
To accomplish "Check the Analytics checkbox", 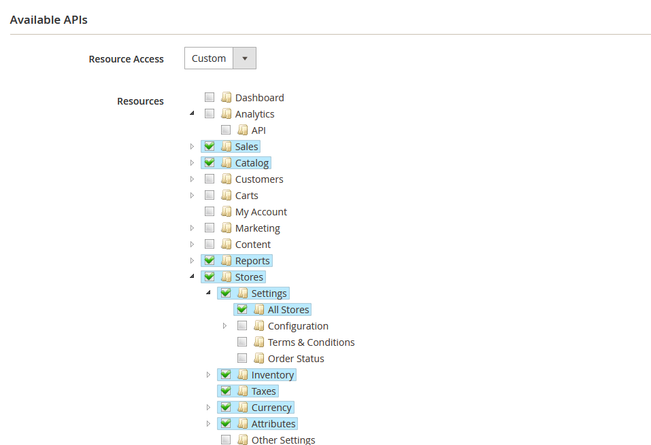I will [210, 113].
